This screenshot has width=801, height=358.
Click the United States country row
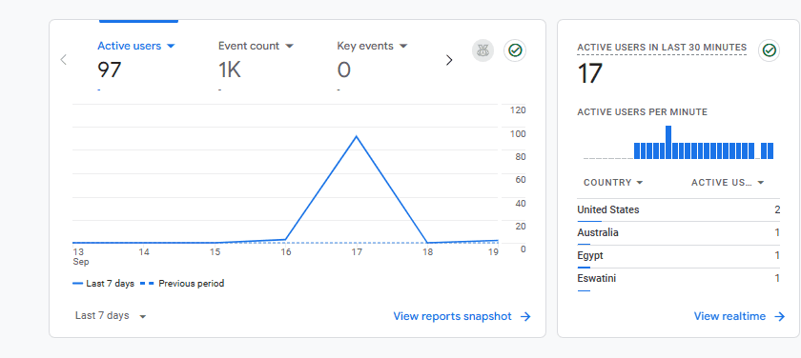[x=678, y=210]
